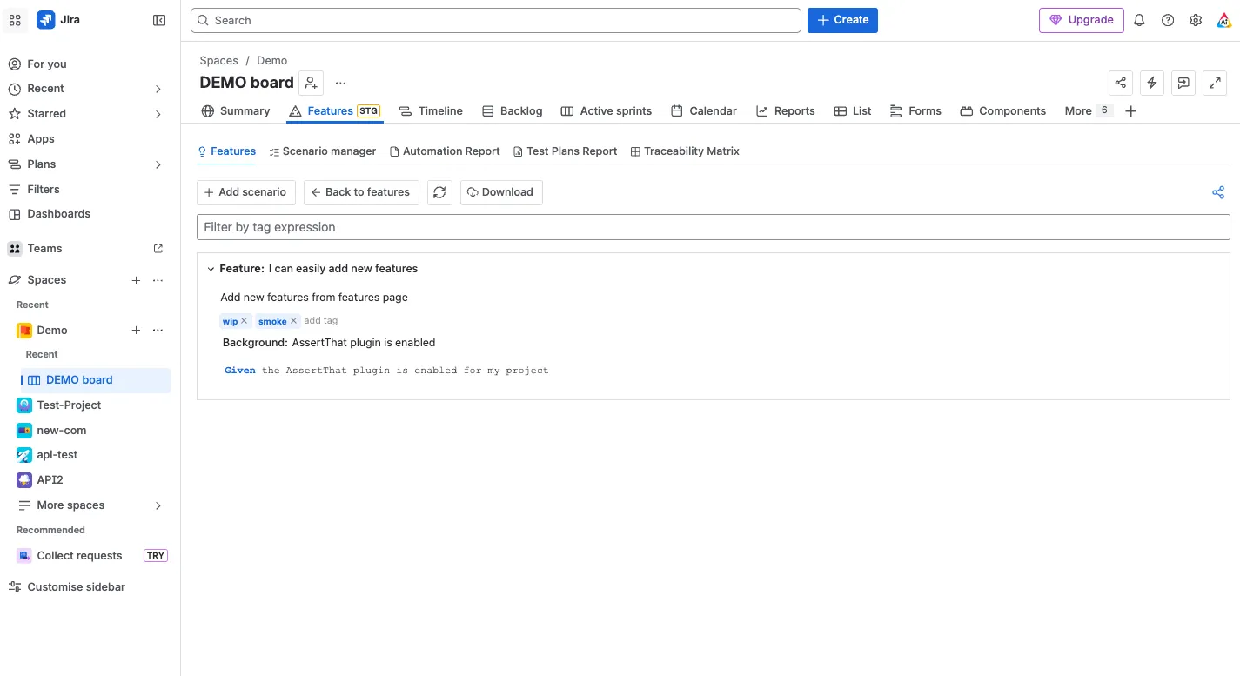Remove the wip tag

(245, 321)
